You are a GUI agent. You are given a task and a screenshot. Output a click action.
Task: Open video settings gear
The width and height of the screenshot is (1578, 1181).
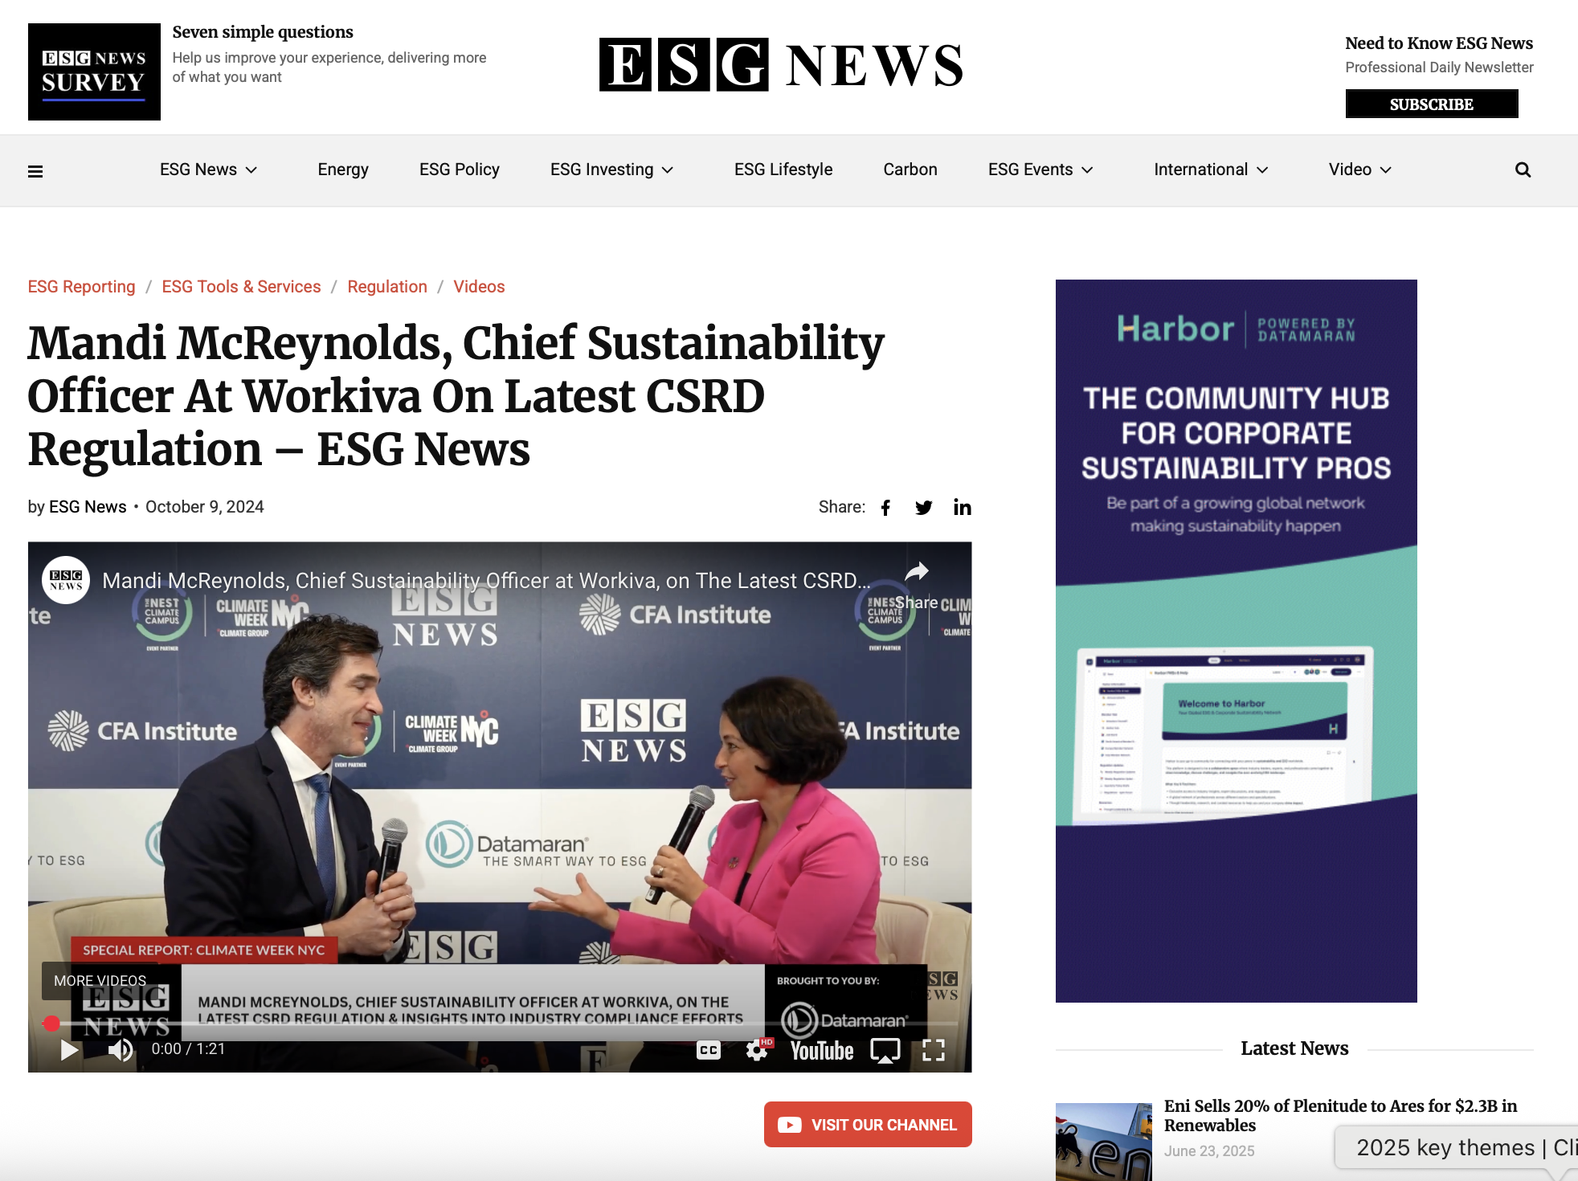point(757,1050)
